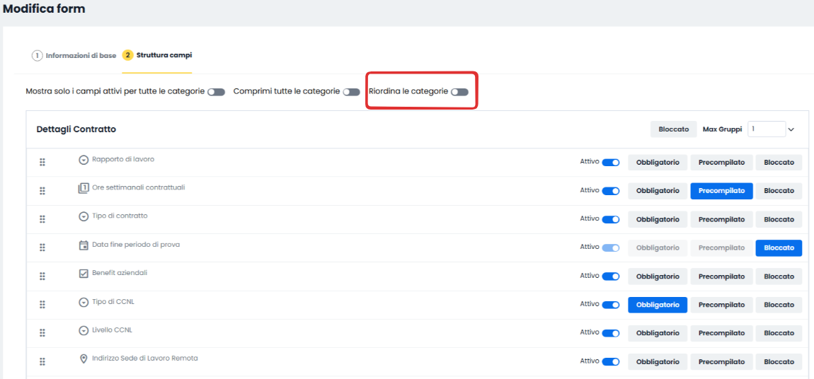814x379 pixels.
Task: Click Bloccato for Indirizzo Sede di Lavoro Remota
Action: (x=779, y=361)
